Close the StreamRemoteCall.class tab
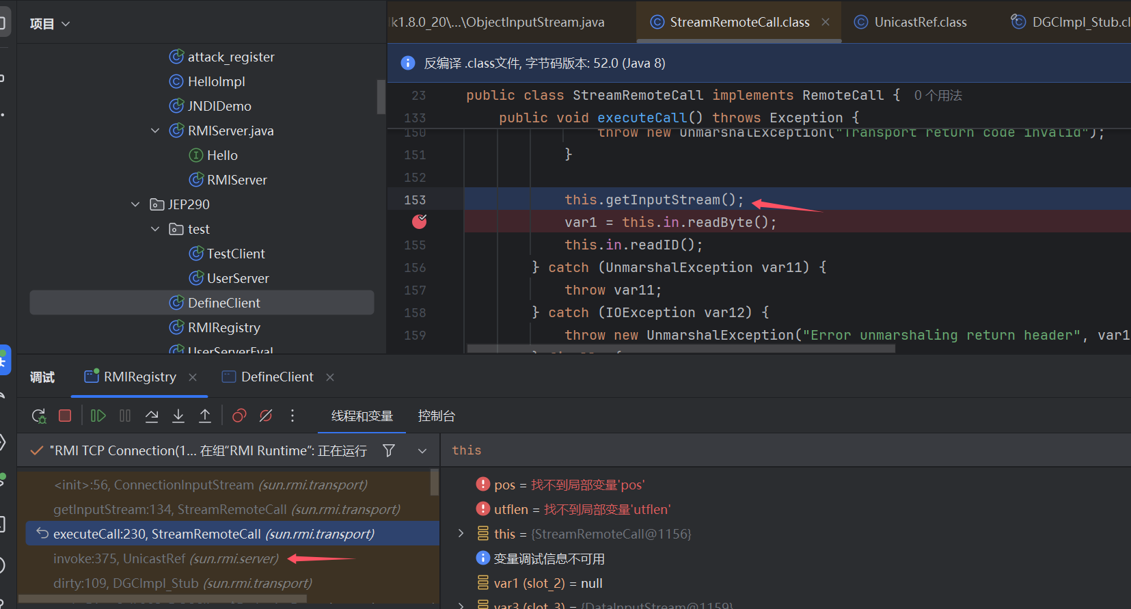This screenshot has height=609, width=1131. pos(826,22)
